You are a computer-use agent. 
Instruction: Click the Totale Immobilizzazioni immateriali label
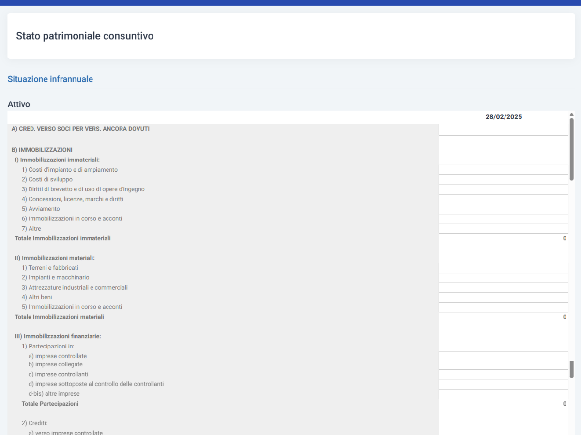[x=63, y=238]
